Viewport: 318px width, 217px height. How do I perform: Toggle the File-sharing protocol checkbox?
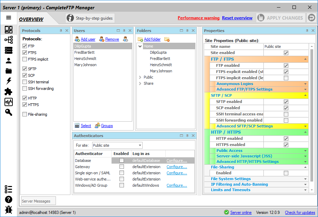(25, 114)
